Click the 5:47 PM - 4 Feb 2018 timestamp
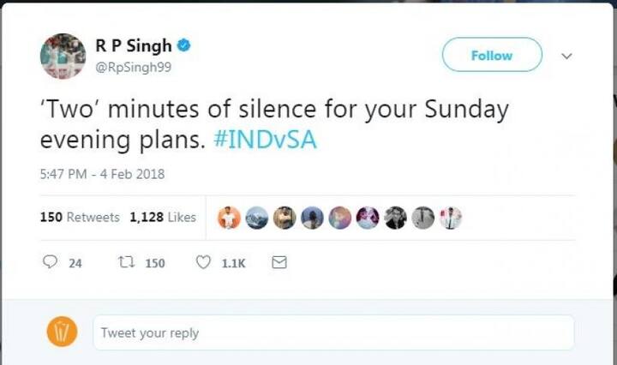 (102, 174)
